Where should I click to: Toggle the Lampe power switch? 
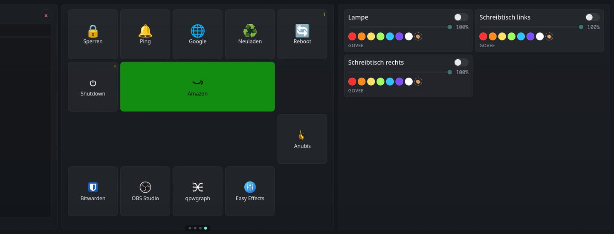[x=461, y=17]
